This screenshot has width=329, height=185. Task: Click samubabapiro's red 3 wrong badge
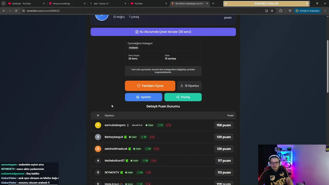(x=168, y=125)
